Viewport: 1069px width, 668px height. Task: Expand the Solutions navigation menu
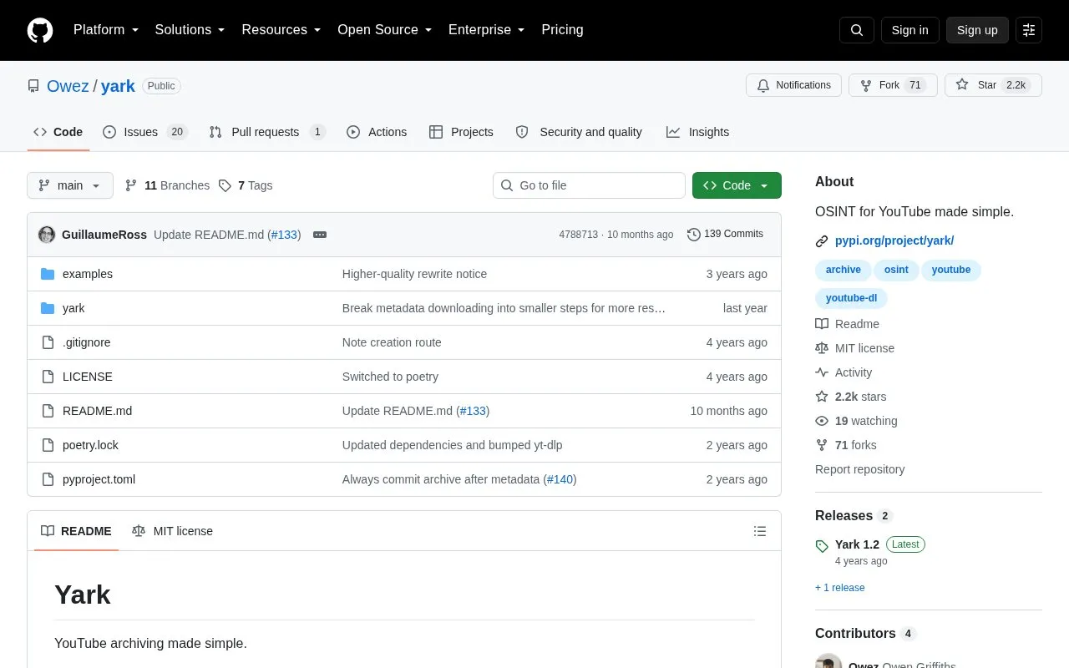[x=190, y=30]
